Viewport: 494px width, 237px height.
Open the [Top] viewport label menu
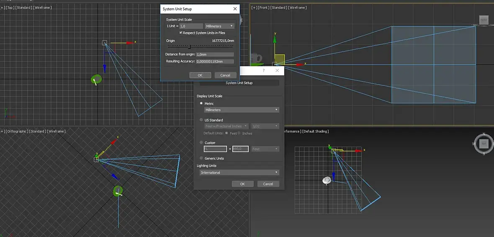pyautogui.click(x=10, y=7)
